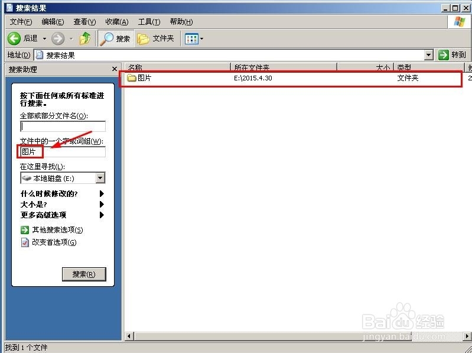Open the Back history dropdown arrow

[44, 38]
